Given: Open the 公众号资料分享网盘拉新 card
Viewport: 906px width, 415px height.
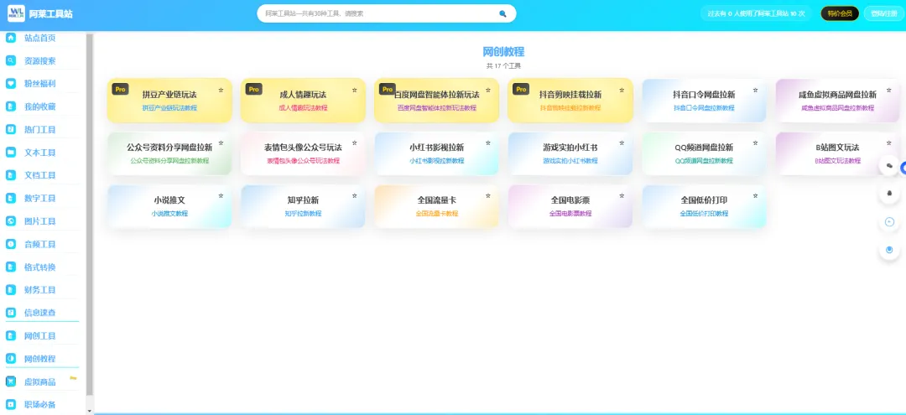Looking at the screenshot, I should pyautogui.click(x=169, y=153).
